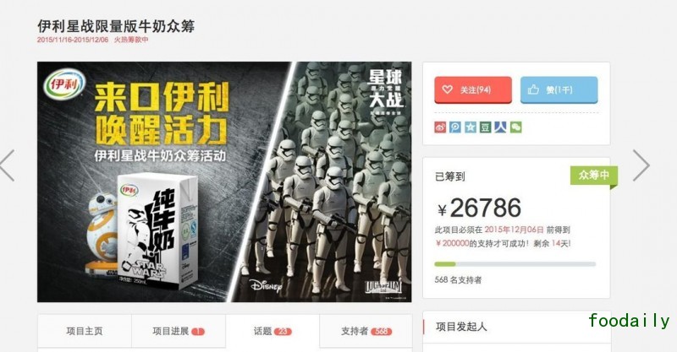
Task: Switch to the 项目进展 tab
Action: coord(179,331)
